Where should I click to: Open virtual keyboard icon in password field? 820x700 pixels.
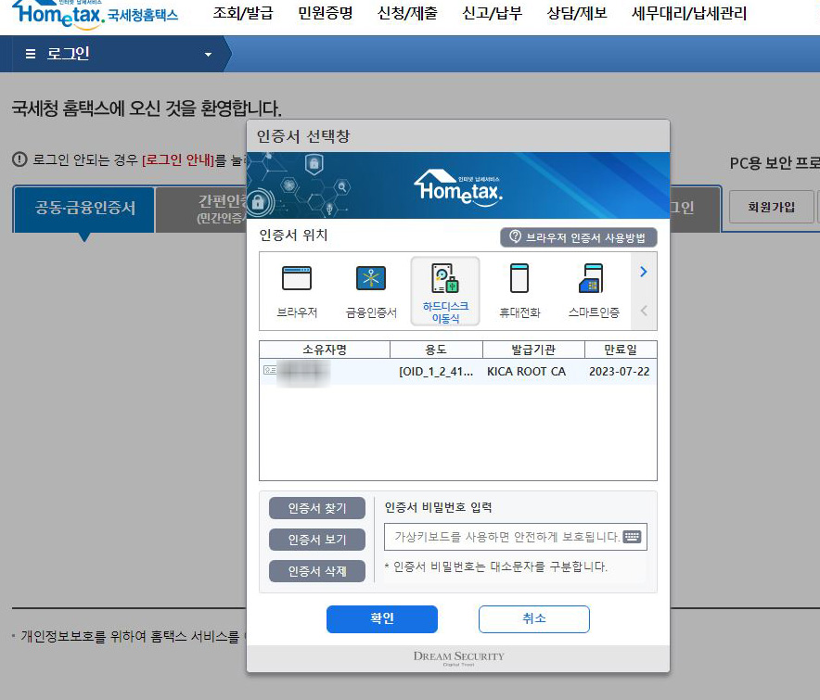tap(632, 537)
